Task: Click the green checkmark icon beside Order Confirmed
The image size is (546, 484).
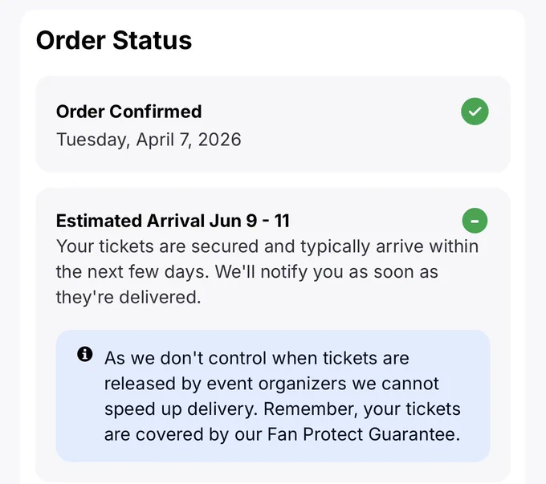Action: click(475, 112)
